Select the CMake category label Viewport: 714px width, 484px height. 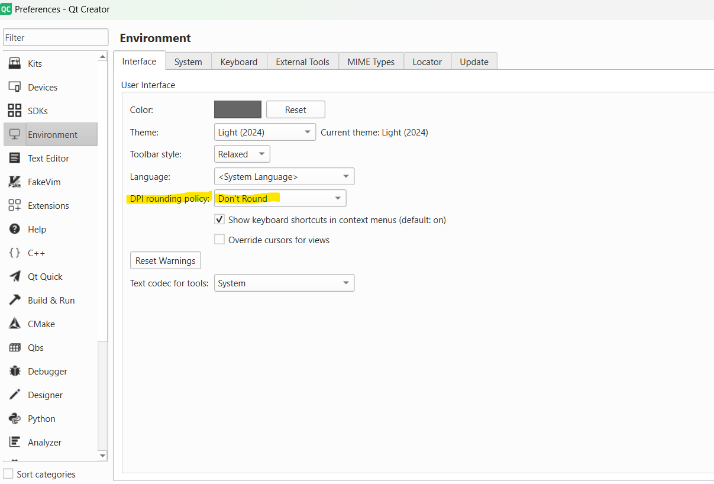coord(41,324)
